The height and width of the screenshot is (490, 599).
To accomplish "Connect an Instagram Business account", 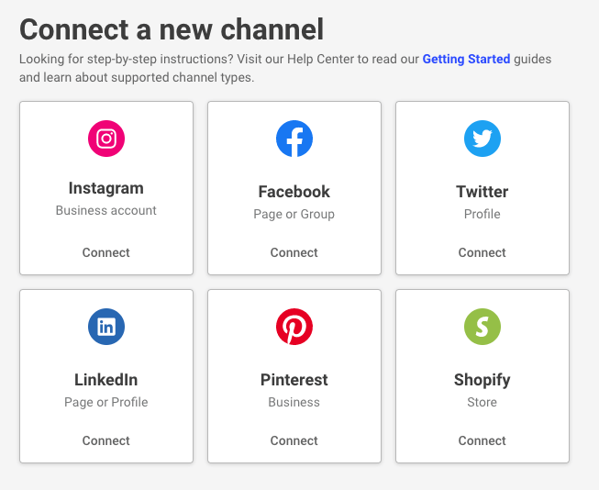I will coord(106,252).
